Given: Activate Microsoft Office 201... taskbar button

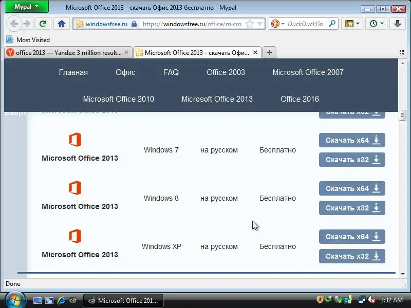Looking at the screenshot, I should 123,301.
